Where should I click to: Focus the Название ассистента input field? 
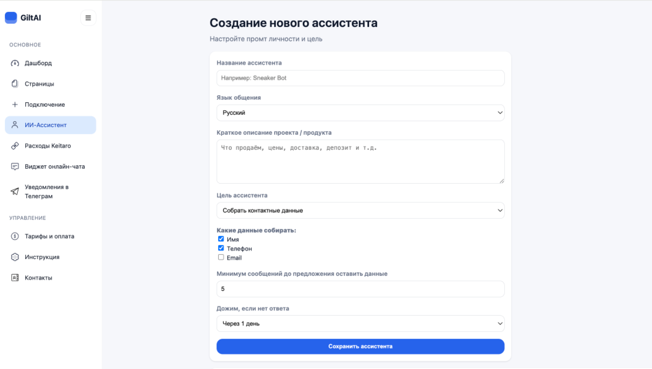click(x=360, y=78)
